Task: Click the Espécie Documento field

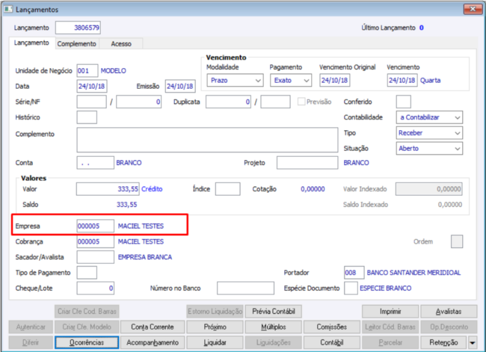Action: (x=351, y=288)
